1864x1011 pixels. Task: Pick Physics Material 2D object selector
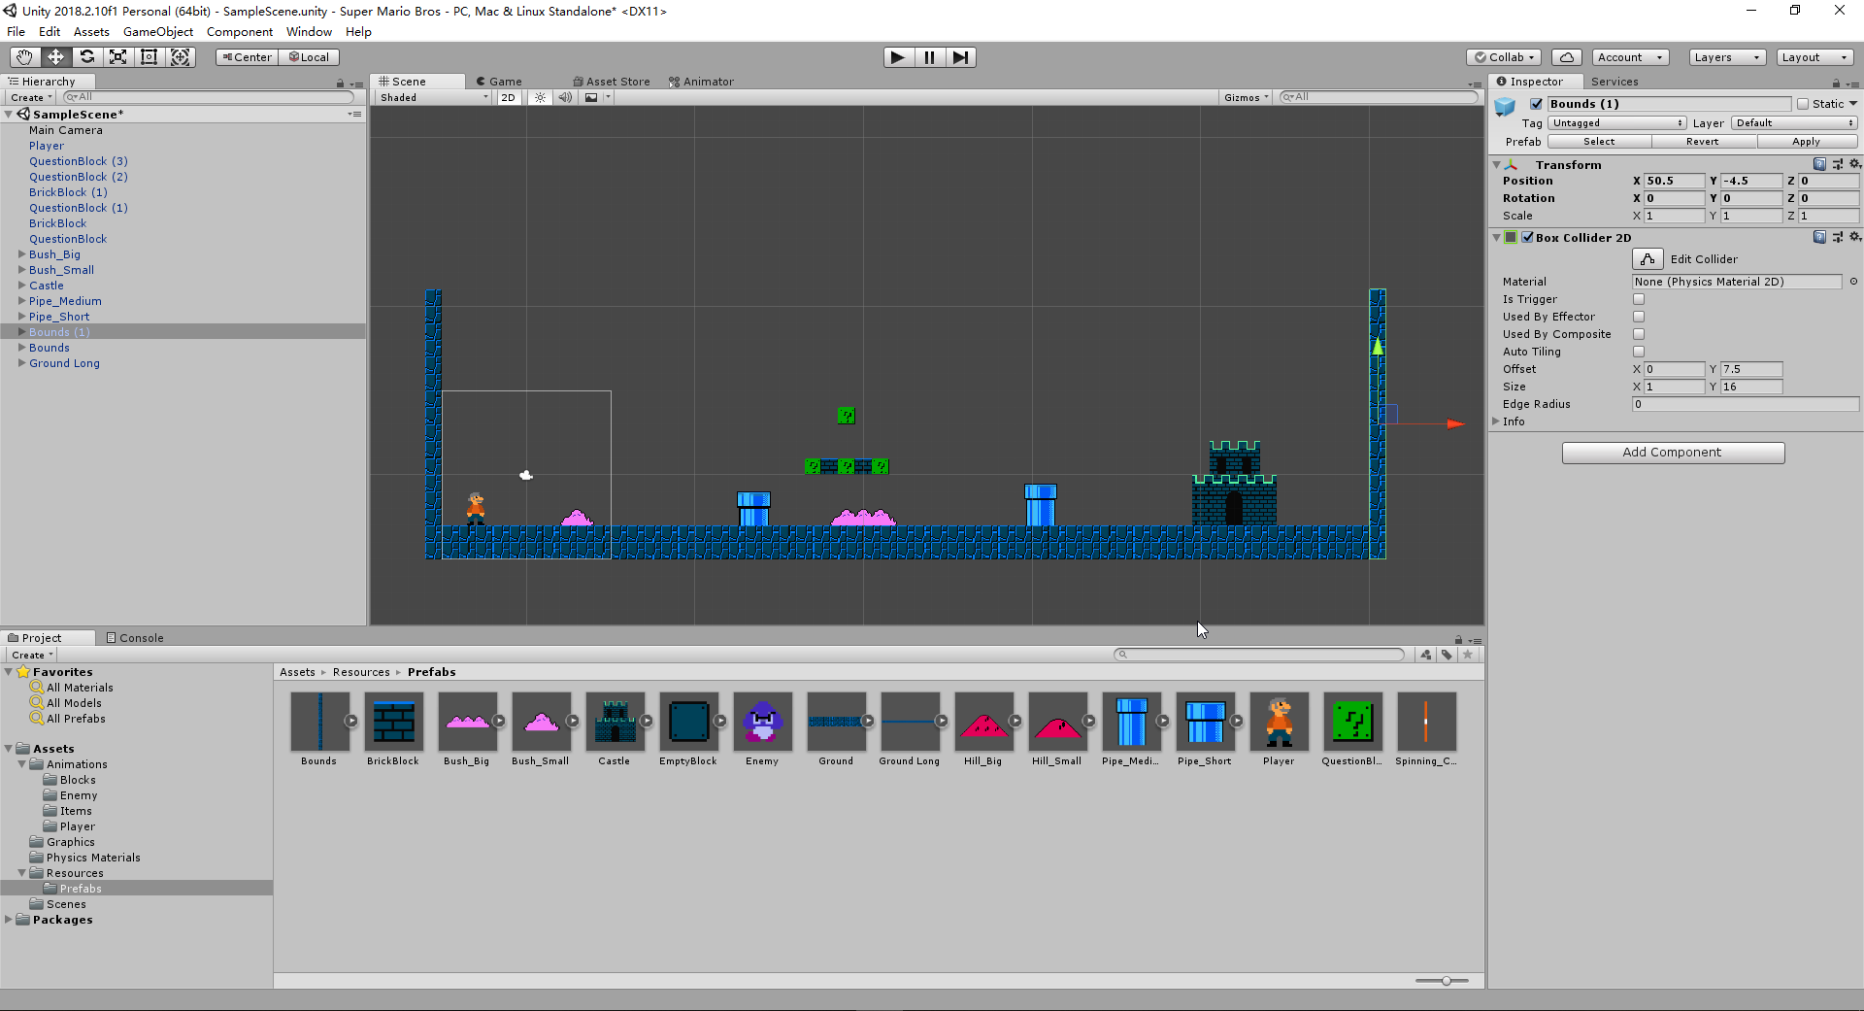click(x=1853, y=282)
